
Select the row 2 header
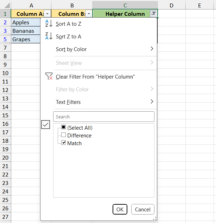pyautogui.click(x=5, y=22)
